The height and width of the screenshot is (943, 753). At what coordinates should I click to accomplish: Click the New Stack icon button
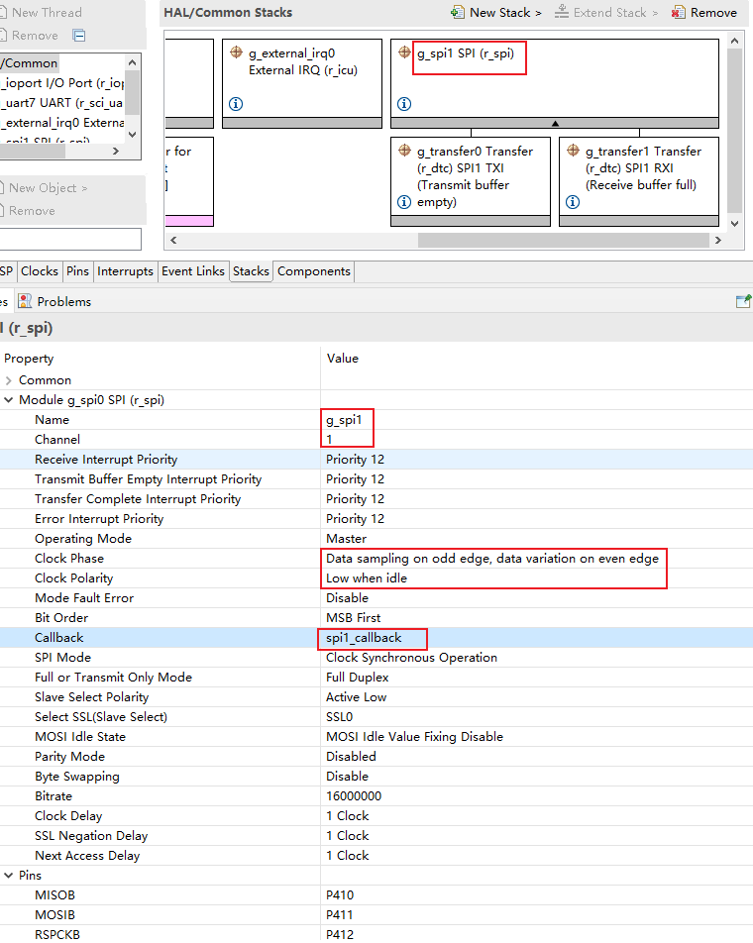[x=457, y=13]
